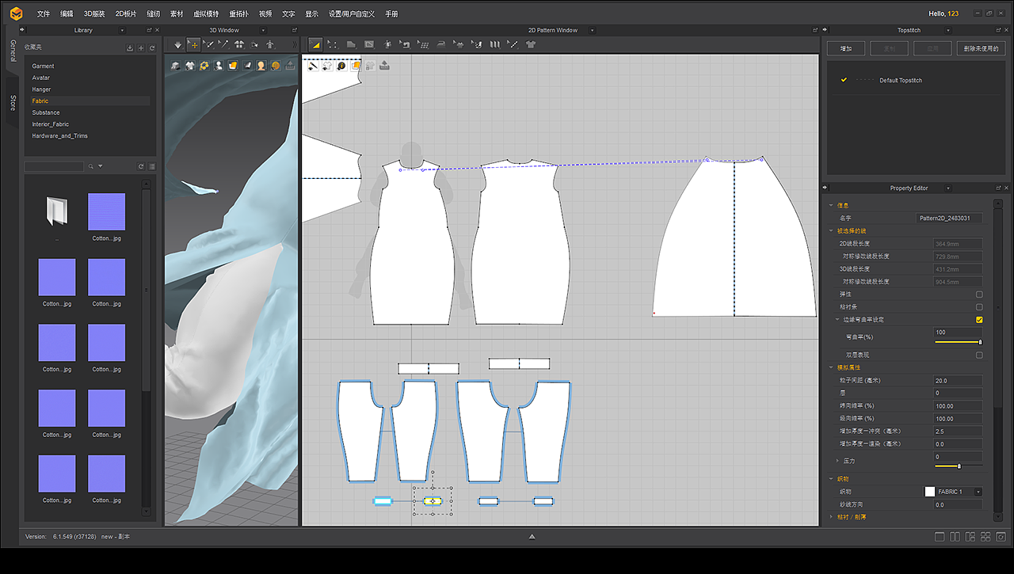
Task: Click the avatar head display icon in 3D window
Action: click(x=261, y=66)
